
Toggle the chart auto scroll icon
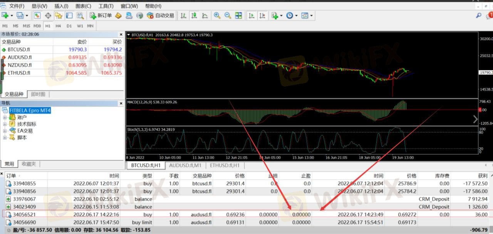pyautogui.click(x=252, y=15)
